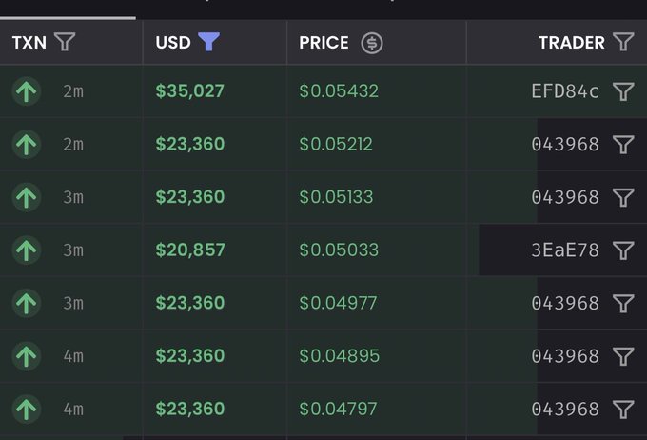The image size is (647, 440).
Task: Click buy arrow in $0.05212 row
Action: pos(27,144)
